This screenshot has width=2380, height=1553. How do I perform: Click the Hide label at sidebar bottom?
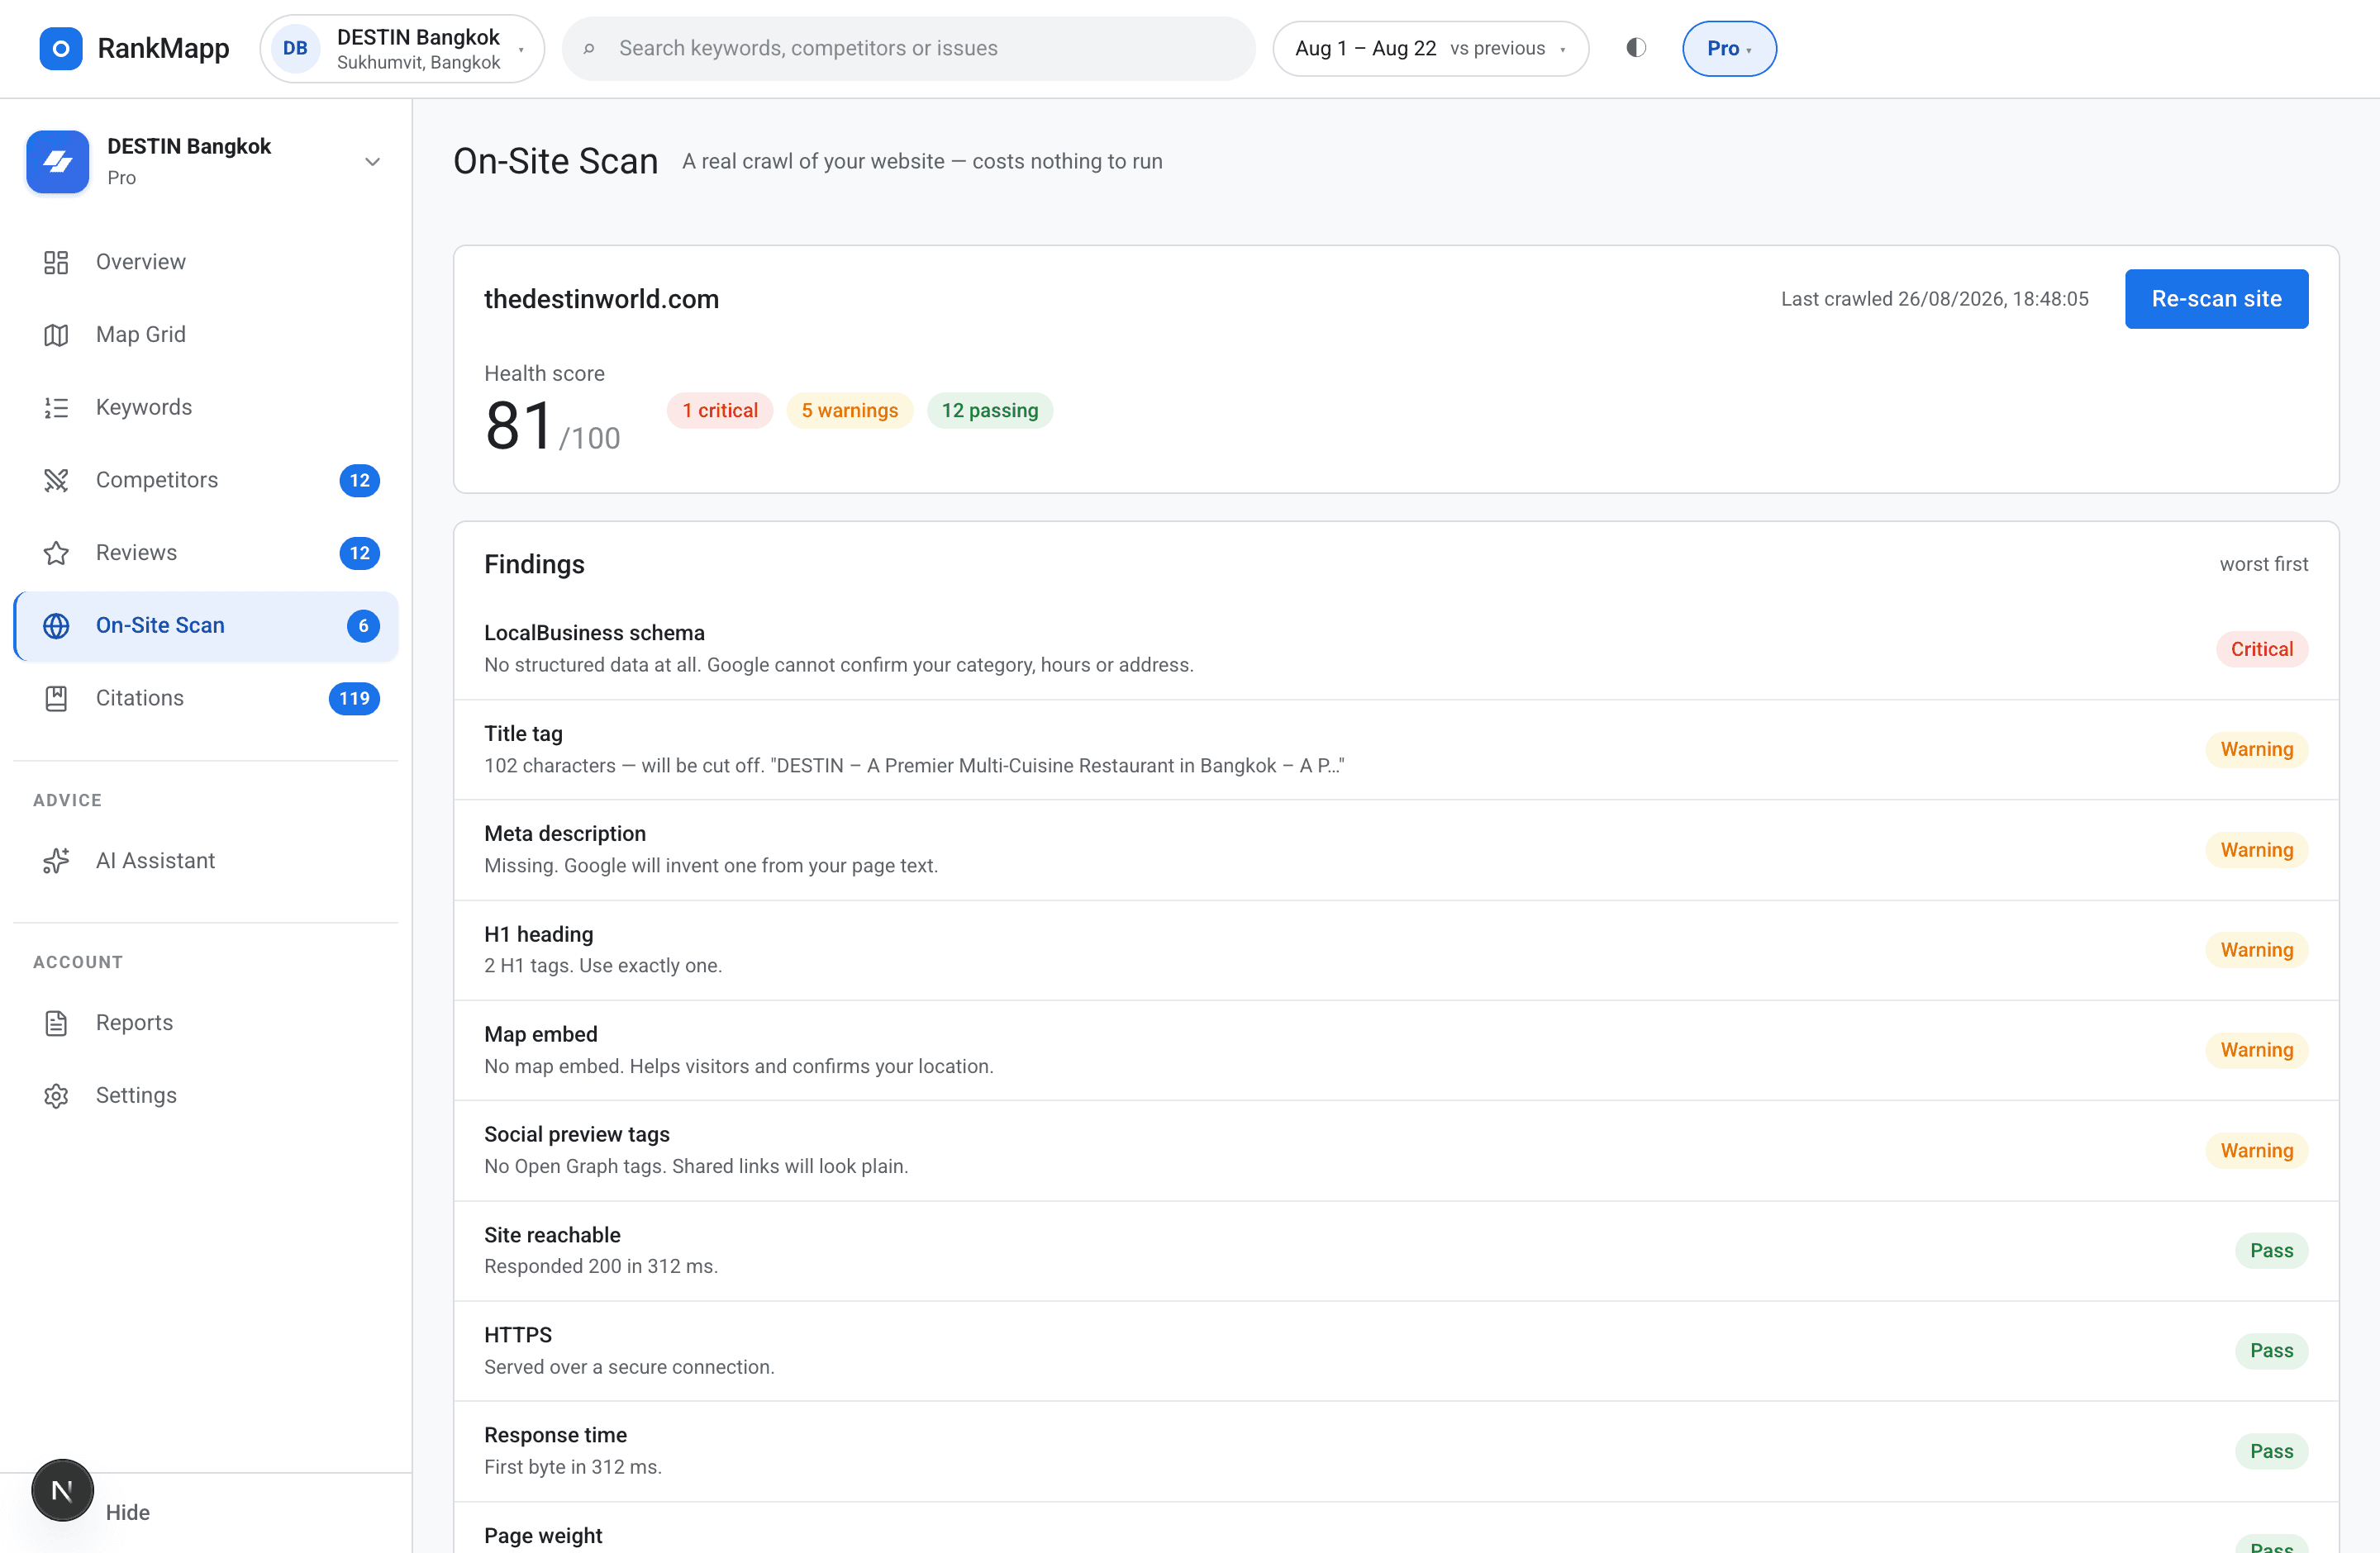[127, 1513]
